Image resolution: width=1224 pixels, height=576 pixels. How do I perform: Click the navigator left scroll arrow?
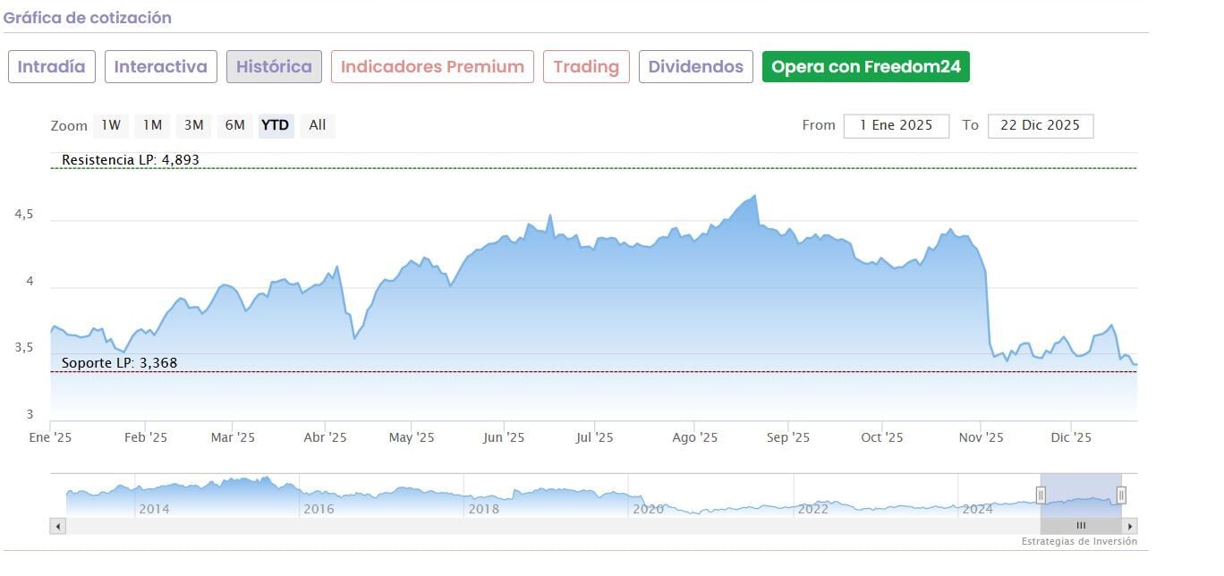click(x=58, y=526)
